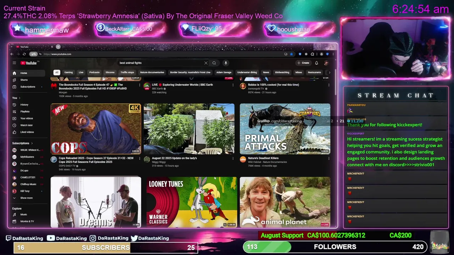This screenshot has height=255, width=454.
Task: Select the Nature documentaries chip
Action: click(152, 73)
